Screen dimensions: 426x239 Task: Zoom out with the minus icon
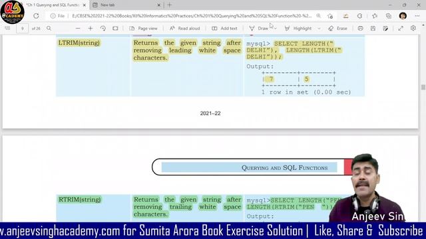point(78,28)
